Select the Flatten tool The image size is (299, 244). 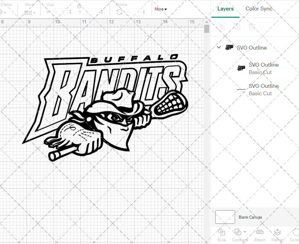coord(277,233)
